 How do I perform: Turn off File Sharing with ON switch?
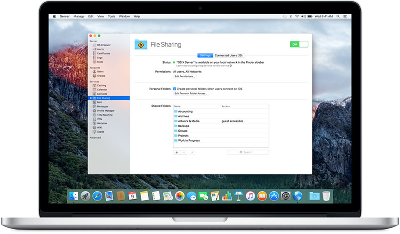coord(299,44)
